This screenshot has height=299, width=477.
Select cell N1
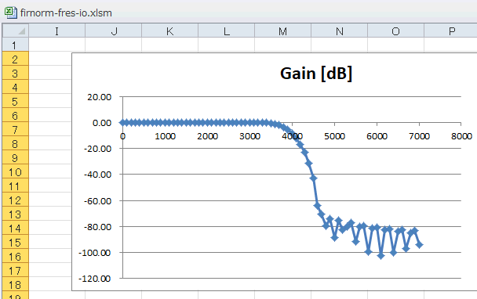tap(340, 45)
